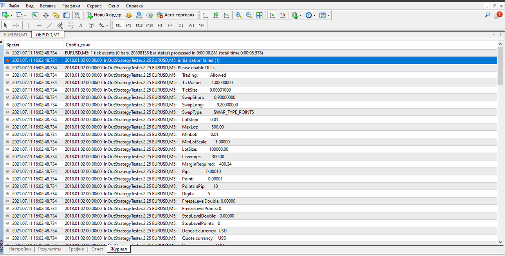Screen dimensions: 505x256
Task: Open MetaEditor yellow book icon
Action: click(129, 15)
